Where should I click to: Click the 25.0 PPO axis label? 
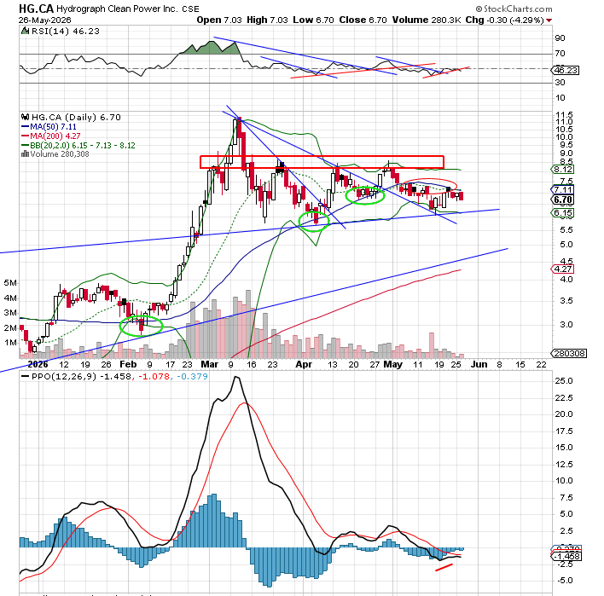pyautogui.click(x=564, y=381)
